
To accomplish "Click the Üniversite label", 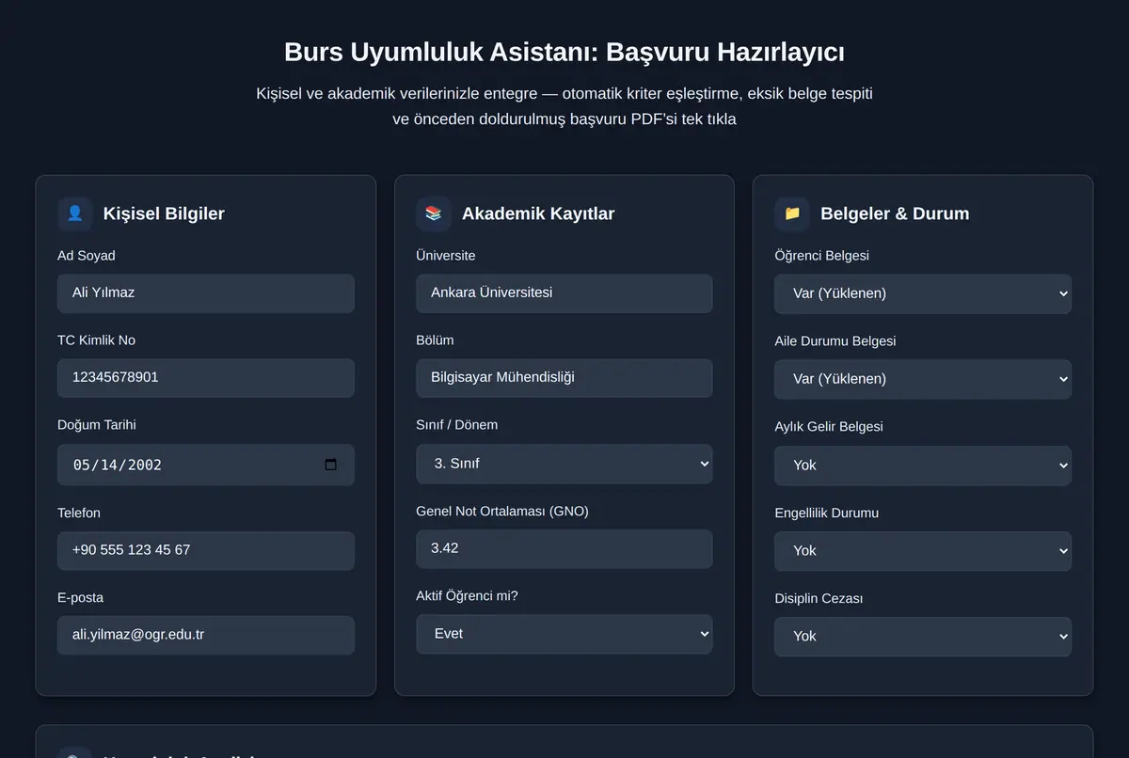I will point(446,256).
